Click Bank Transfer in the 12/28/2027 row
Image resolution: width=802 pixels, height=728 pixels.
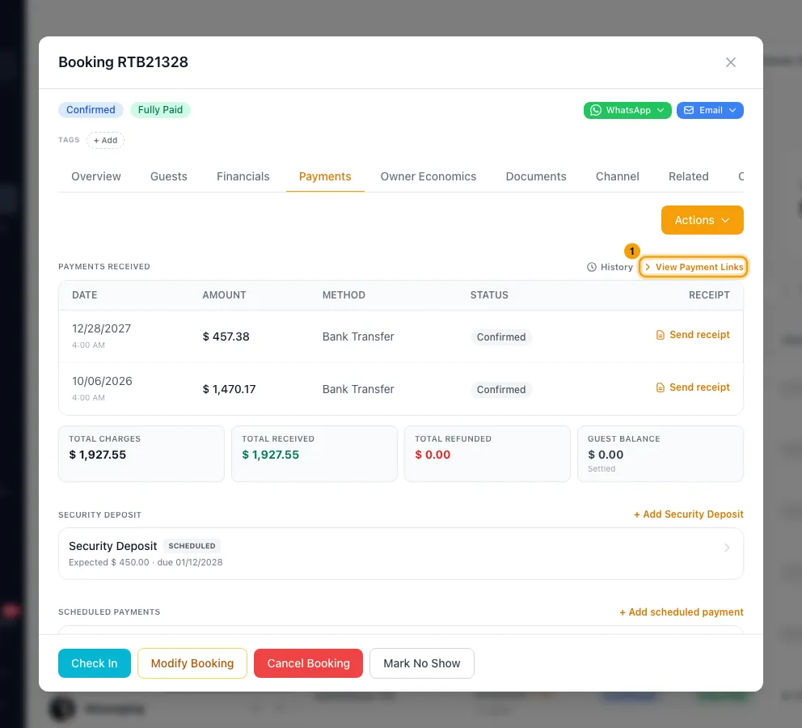[x=358, y=336]
